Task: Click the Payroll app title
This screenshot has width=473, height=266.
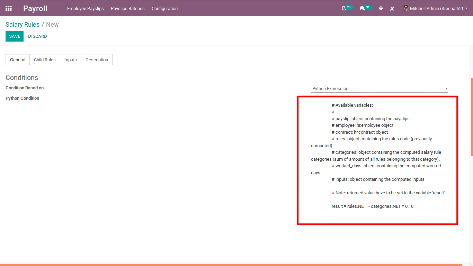Action: [35, 8]
